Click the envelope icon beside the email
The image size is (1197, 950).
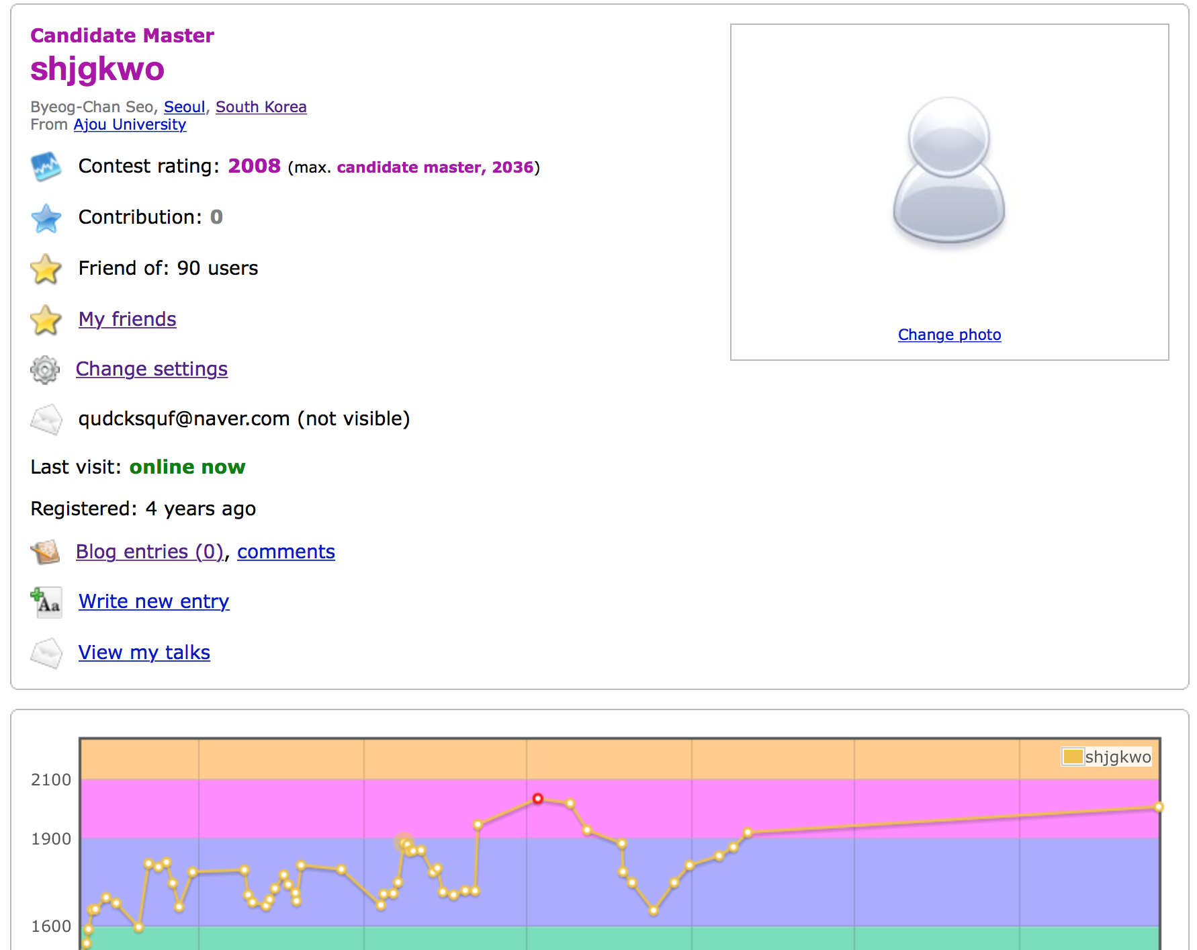click(46, 419)
